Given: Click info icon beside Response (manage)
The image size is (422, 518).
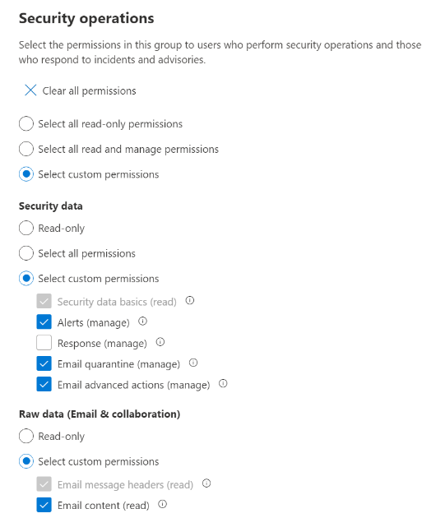Looking at the screenshot, I should coord(160,342).
